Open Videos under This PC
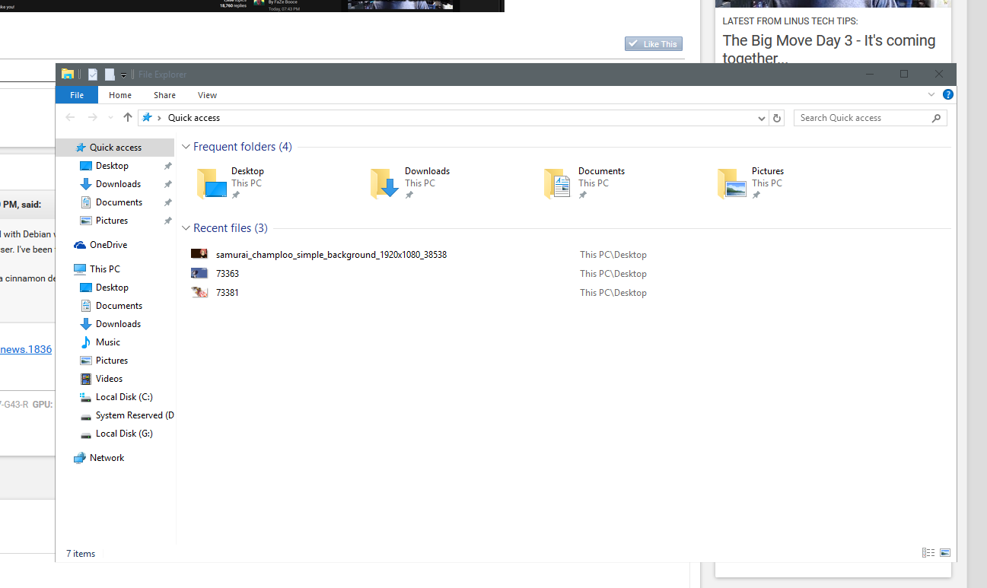The height and width of the screenshot is (588, 987). click(109, 379)
